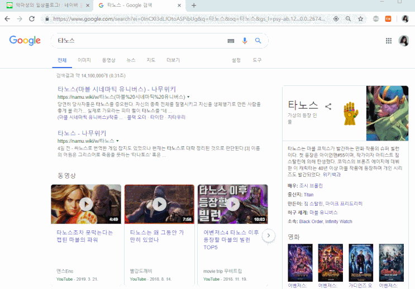Open the Google account avatar
This screenshot has height=289, width=415.
[404, 41]
